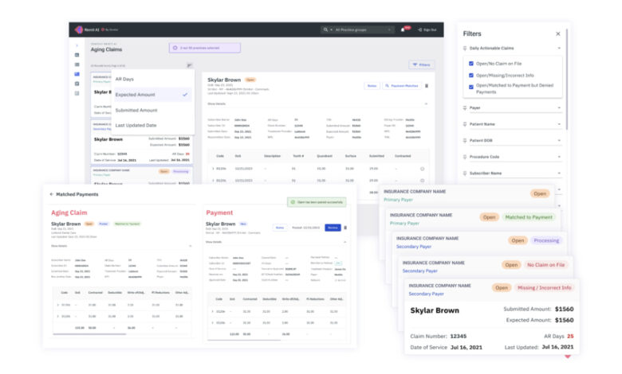Click the Revmo AI logo
The width and height of the screenshot is (622, 374).
click(x=79, y=29)
